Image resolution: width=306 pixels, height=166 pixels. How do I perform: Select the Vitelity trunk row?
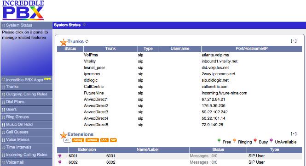[x=179, y=61]
